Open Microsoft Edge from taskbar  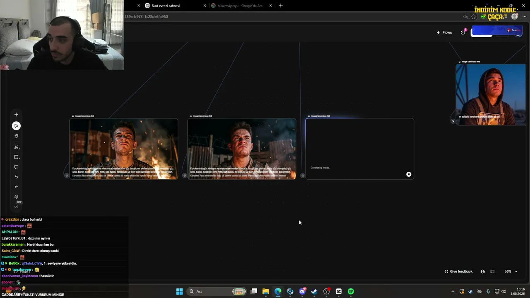click(278, 291)
